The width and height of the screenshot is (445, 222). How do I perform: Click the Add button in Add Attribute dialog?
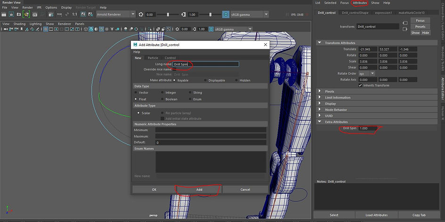(199, 190)
